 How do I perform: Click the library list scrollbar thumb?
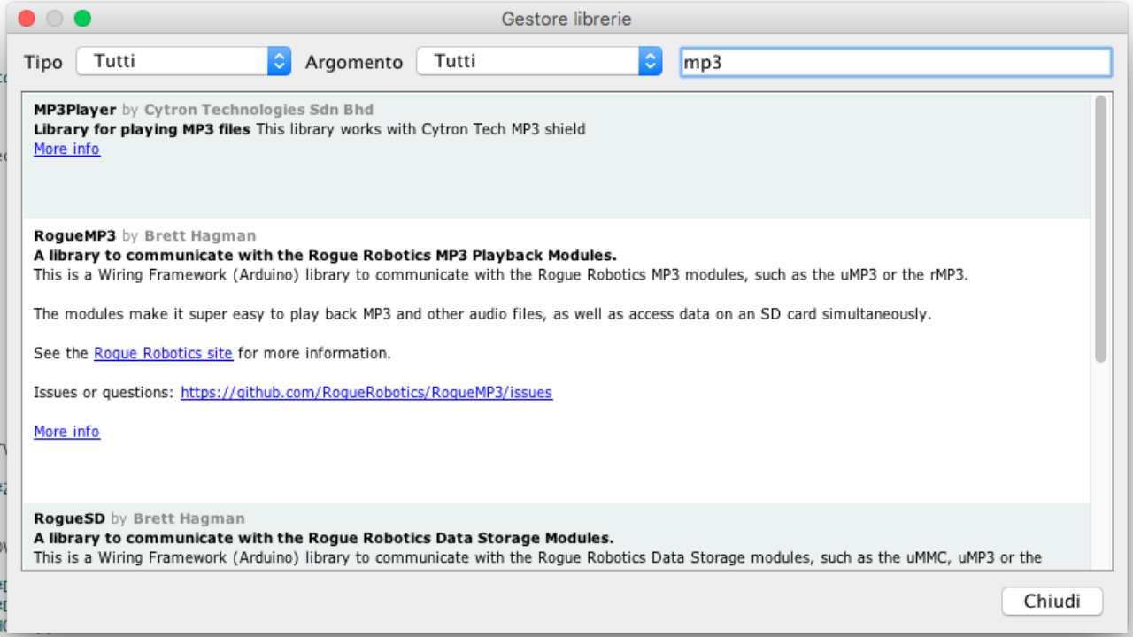tap(1100, 228)
